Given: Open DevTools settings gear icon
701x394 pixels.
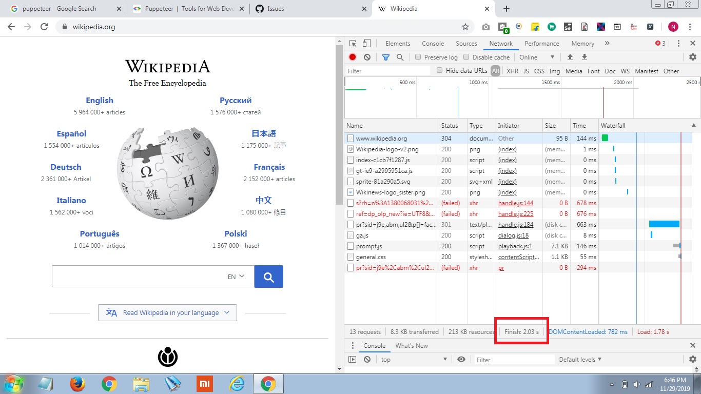Looking at the screenshot, I should point(693,57).
